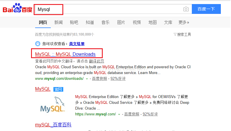Click snippet text 'MySQL Enterprise Edition 了解更多'
Image resolution: width=231 pixels, height=131 pixels.
[x=105, y=97]
